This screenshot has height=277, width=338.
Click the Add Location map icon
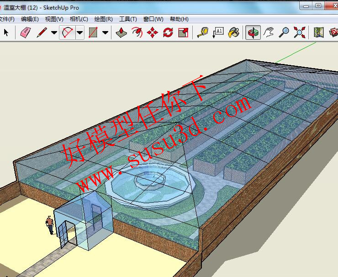point(319,32)
